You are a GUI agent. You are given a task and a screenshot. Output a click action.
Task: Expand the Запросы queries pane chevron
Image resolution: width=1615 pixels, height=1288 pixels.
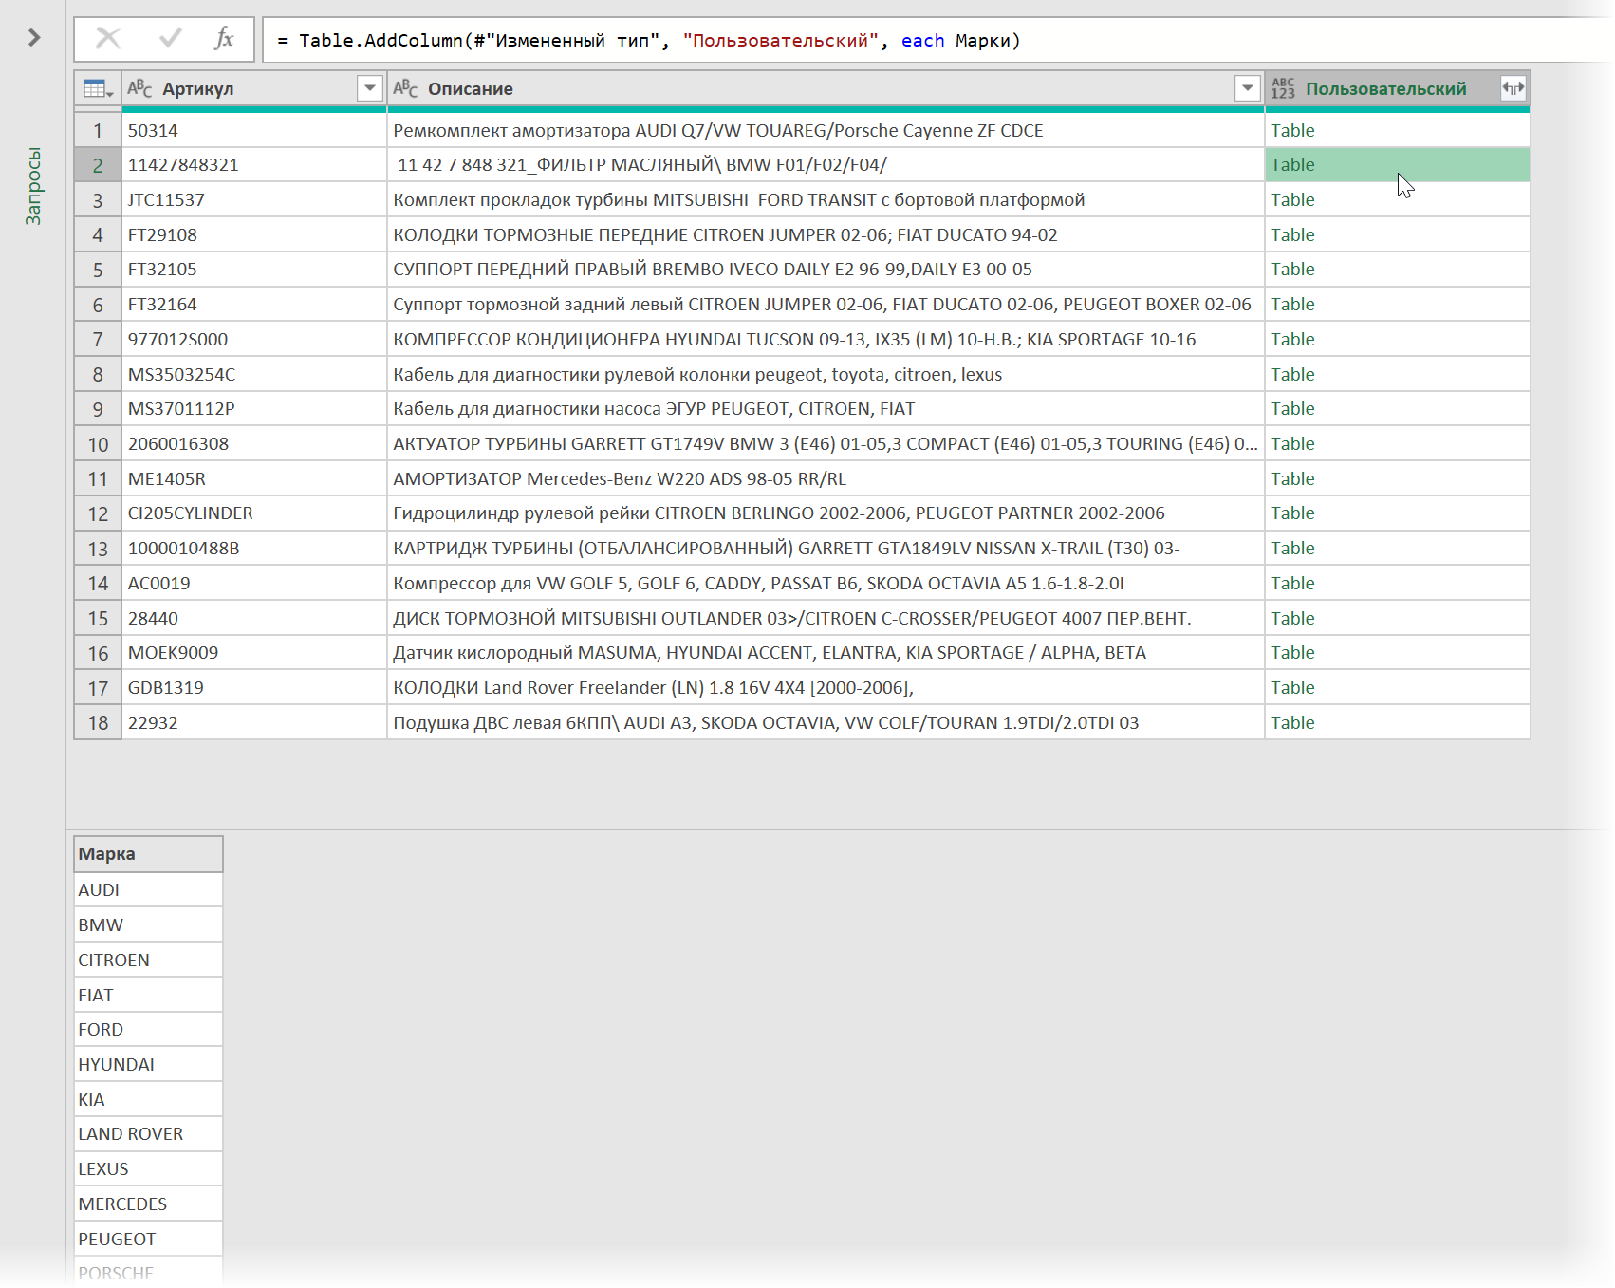click(x=34, y=37)
